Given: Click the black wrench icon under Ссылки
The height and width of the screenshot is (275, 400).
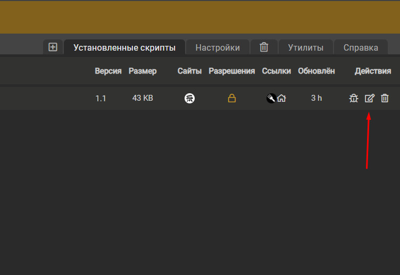Looking at the screenshot, I should pyautogui.click(x=271, y=98).
